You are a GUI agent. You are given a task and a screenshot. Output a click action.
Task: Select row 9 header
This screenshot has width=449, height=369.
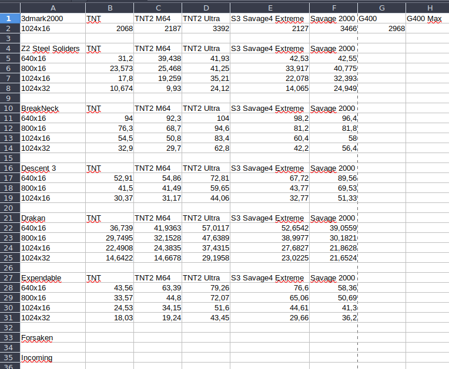10,99
